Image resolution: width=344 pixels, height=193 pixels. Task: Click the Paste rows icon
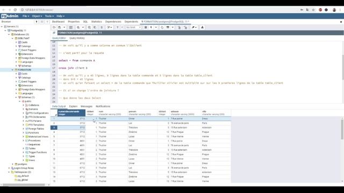95,27
